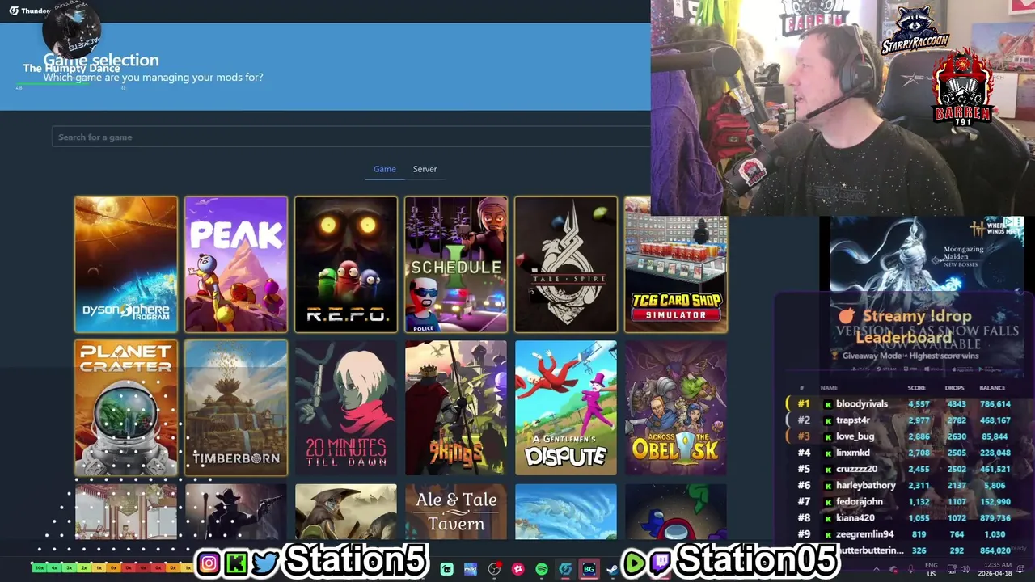Click the 'cruzzzz20' leaderboard name
Screen dimensions: 1035x582
(856, 469)
